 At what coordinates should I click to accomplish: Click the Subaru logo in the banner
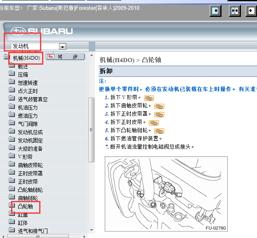(x=42, y=31)
